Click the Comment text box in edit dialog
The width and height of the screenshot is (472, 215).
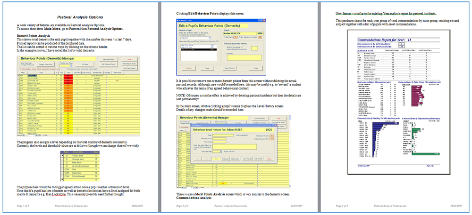coord(244,57)
